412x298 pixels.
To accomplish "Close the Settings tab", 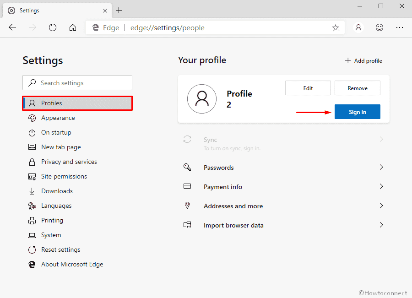I will 105,11.
